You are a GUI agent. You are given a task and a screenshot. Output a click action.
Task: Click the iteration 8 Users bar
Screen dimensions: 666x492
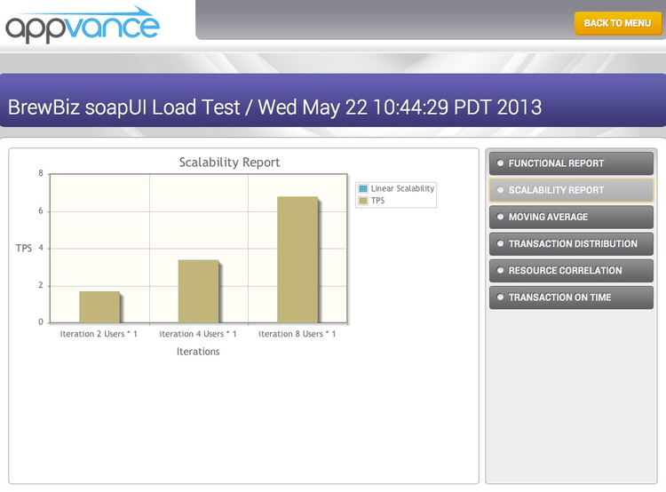297,259
